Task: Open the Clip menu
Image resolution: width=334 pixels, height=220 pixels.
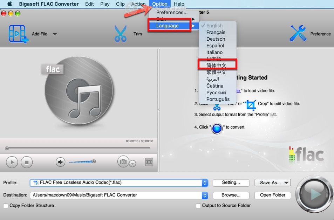Action: pos(120,4)
